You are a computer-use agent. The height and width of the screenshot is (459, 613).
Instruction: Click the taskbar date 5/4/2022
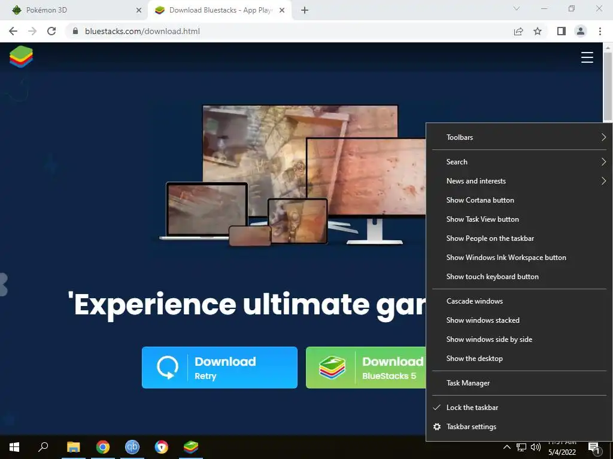pyautogui.click(x=562, y=452)
